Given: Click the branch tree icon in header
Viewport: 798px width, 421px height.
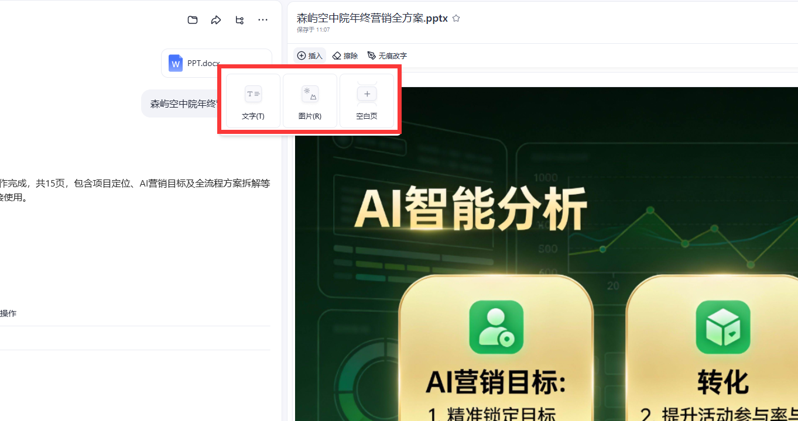Looking at the screenshot, I should (239, 20).
